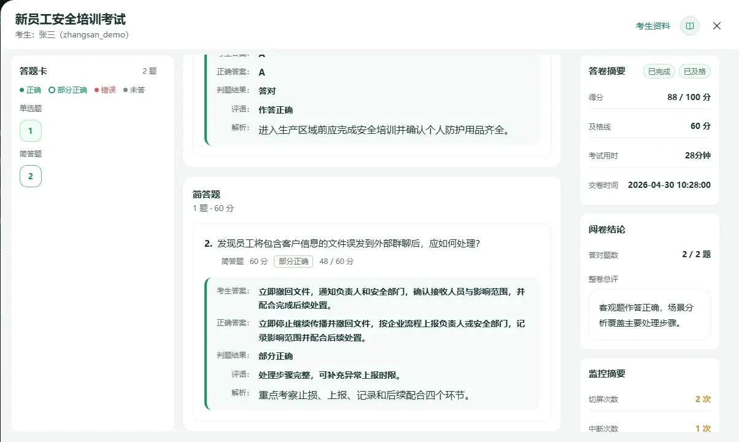Click the 已及格 status badge
This screenshot has height=442, width=739.
694,71
